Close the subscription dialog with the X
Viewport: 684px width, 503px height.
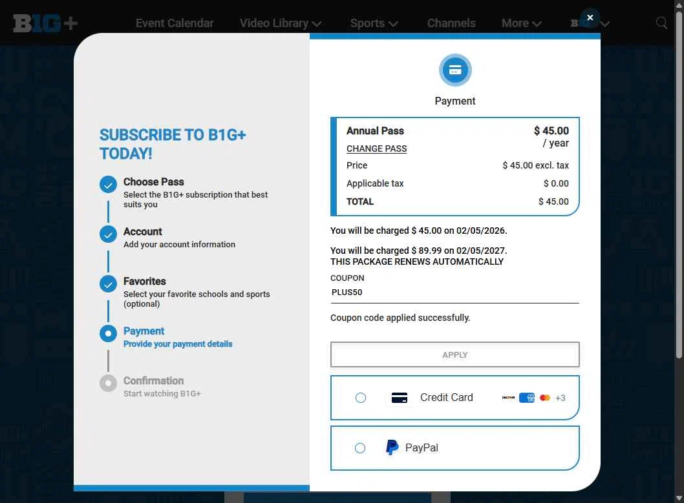pyautogui.click(x=590, y=17)
